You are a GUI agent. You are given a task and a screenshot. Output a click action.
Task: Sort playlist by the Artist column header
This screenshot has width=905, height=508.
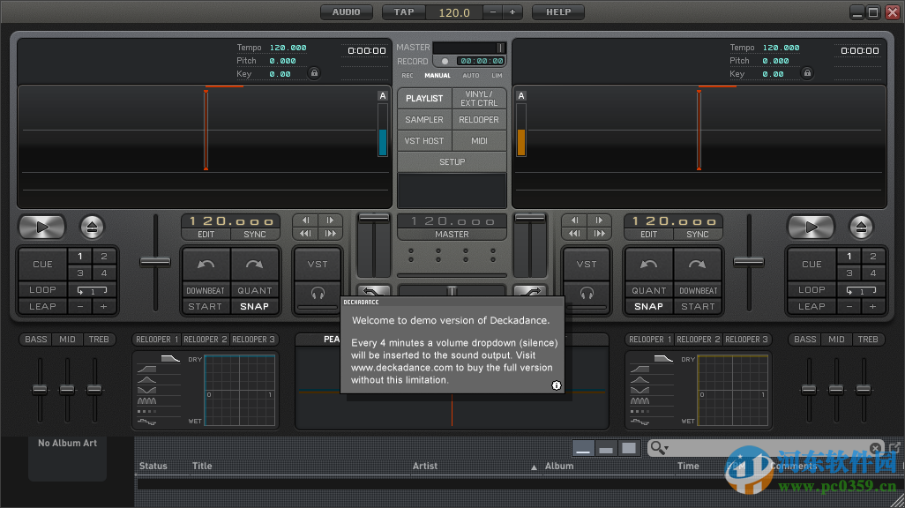click(x=425, y=466)
